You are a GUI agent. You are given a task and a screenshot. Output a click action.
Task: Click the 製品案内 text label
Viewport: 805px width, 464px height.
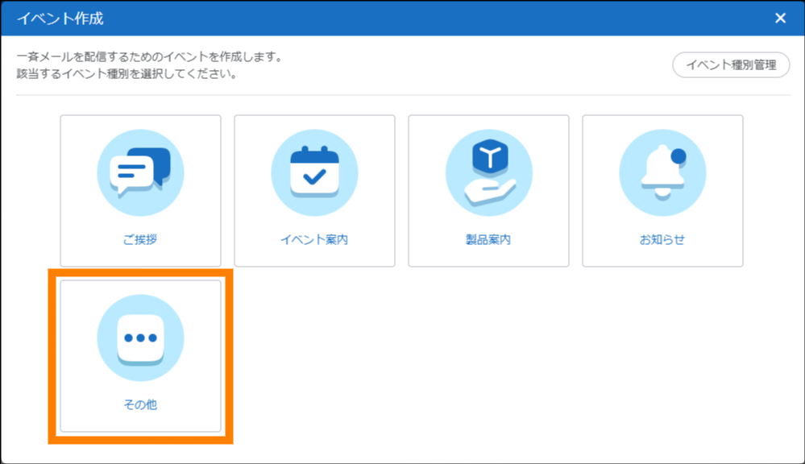488,240
